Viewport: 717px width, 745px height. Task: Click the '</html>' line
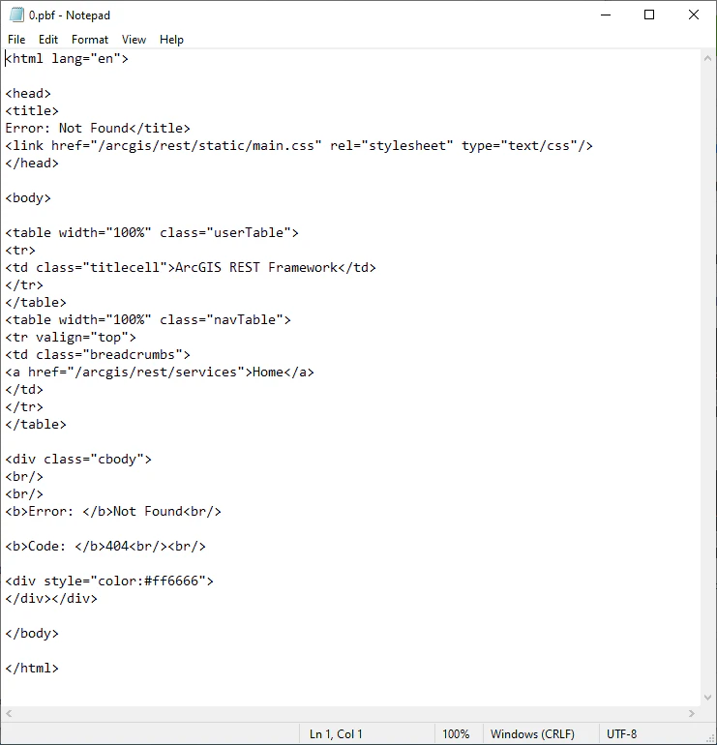pos(32,668)
